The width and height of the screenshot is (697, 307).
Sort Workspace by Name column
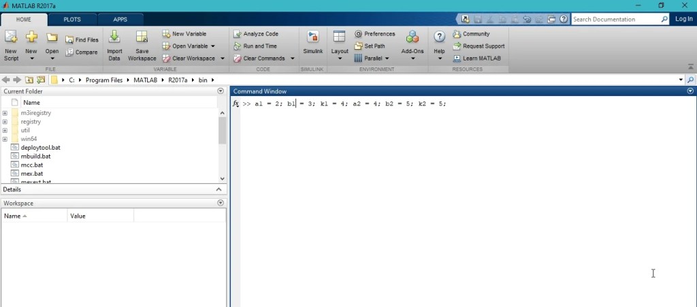(34, 216)
